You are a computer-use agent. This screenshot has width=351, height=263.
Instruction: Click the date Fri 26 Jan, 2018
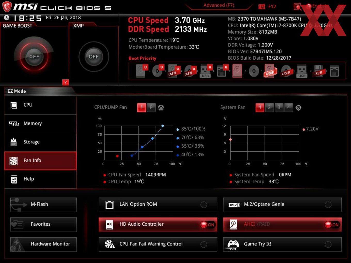[63, 18]
